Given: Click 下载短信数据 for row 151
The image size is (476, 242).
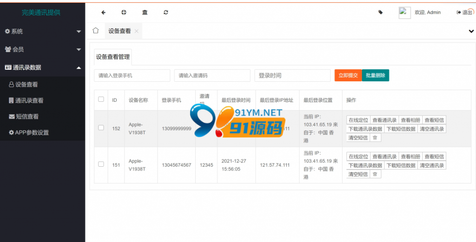Looking at the screenshot, I should pyautogui.click(x=401, y=165).
